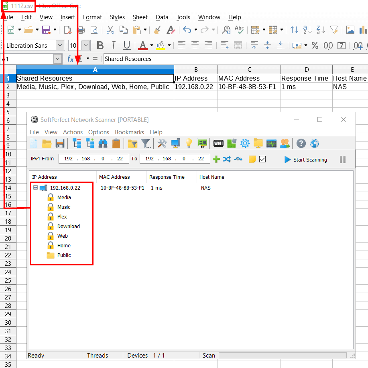Click the Save icon in LibreOffice Calc toolbar
The image size is (368, 368).
[x=46, y=30]
